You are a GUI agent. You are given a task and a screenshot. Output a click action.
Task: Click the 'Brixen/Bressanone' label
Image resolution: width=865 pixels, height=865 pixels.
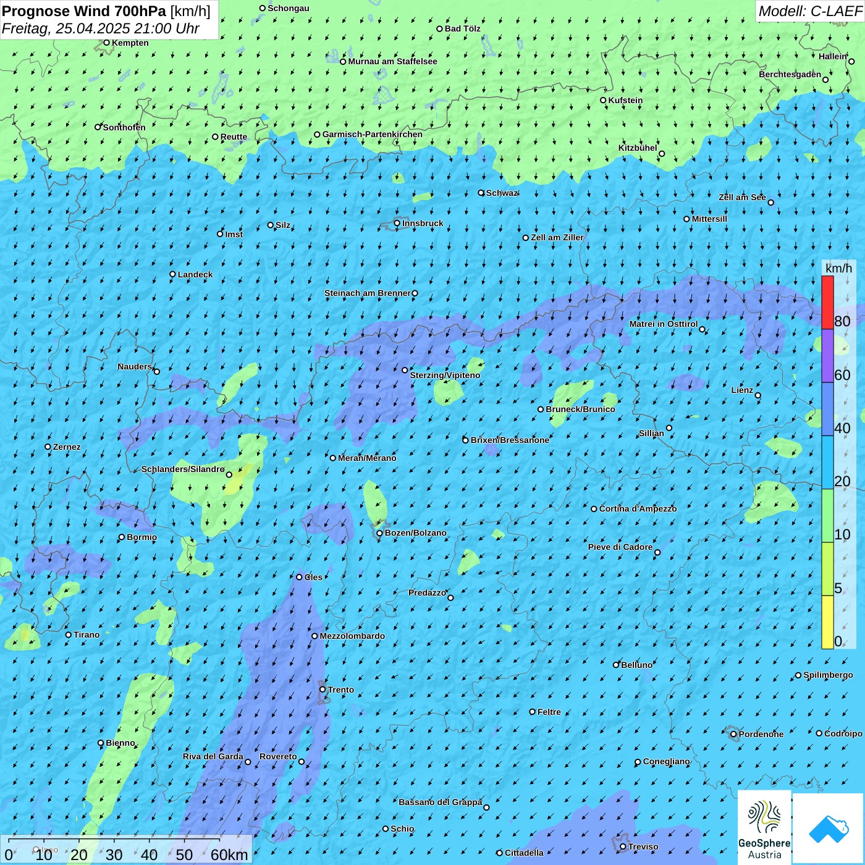(510, 440)
